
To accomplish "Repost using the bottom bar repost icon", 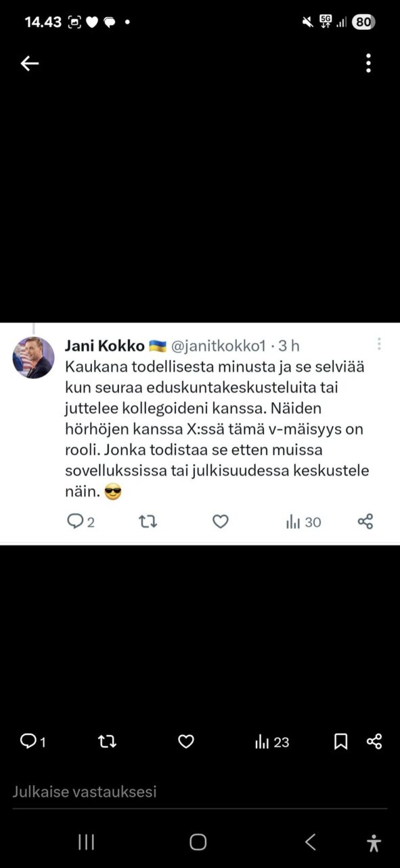I will tap(107, 742).
